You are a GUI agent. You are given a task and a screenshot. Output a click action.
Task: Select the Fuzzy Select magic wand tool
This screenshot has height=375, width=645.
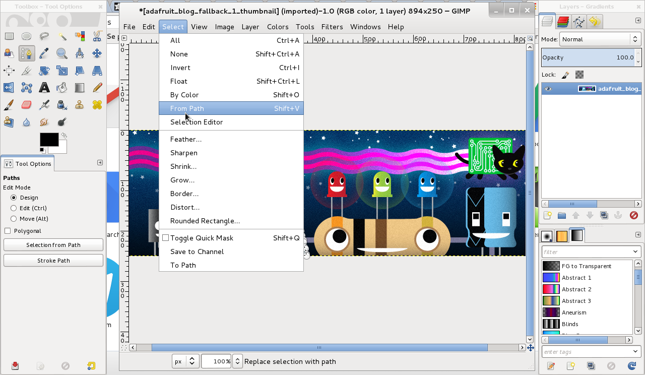point(62,36)
